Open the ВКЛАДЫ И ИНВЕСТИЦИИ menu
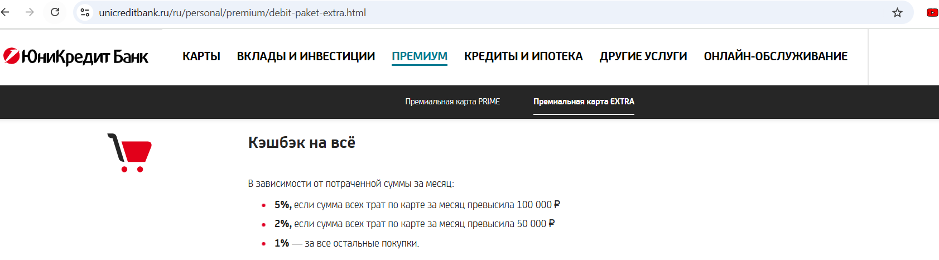 pyautogui.click(x=306, y=56)
